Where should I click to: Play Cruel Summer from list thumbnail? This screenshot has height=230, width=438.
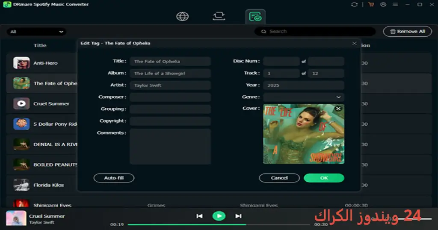(x=21, y=103)
